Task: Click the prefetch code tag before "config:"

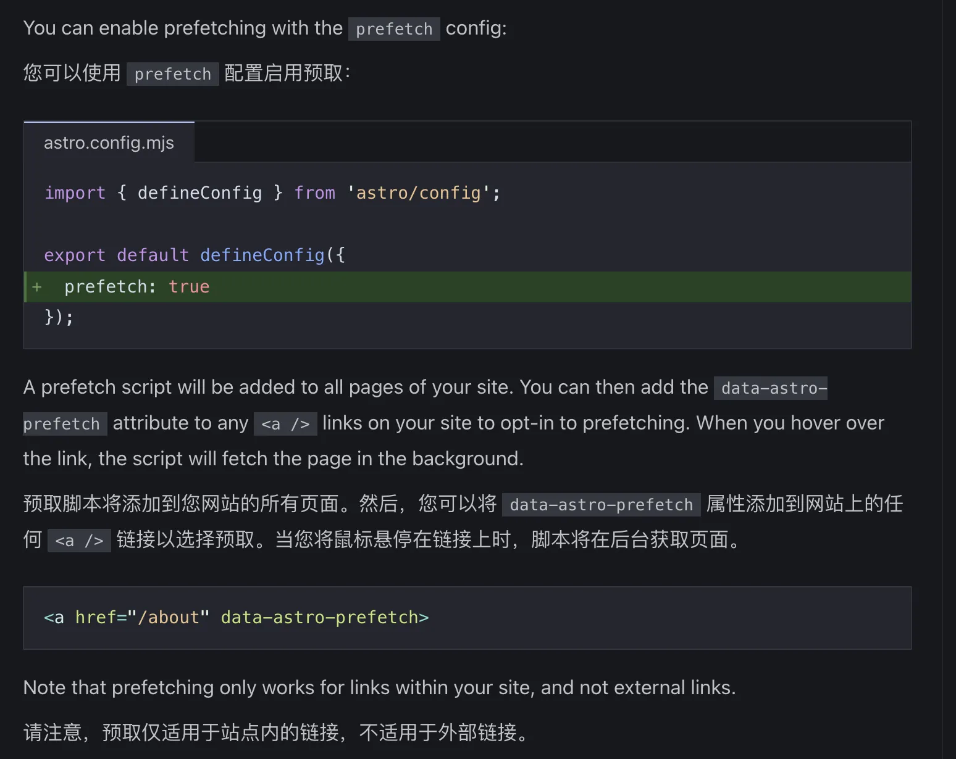Action: point(393,29)
